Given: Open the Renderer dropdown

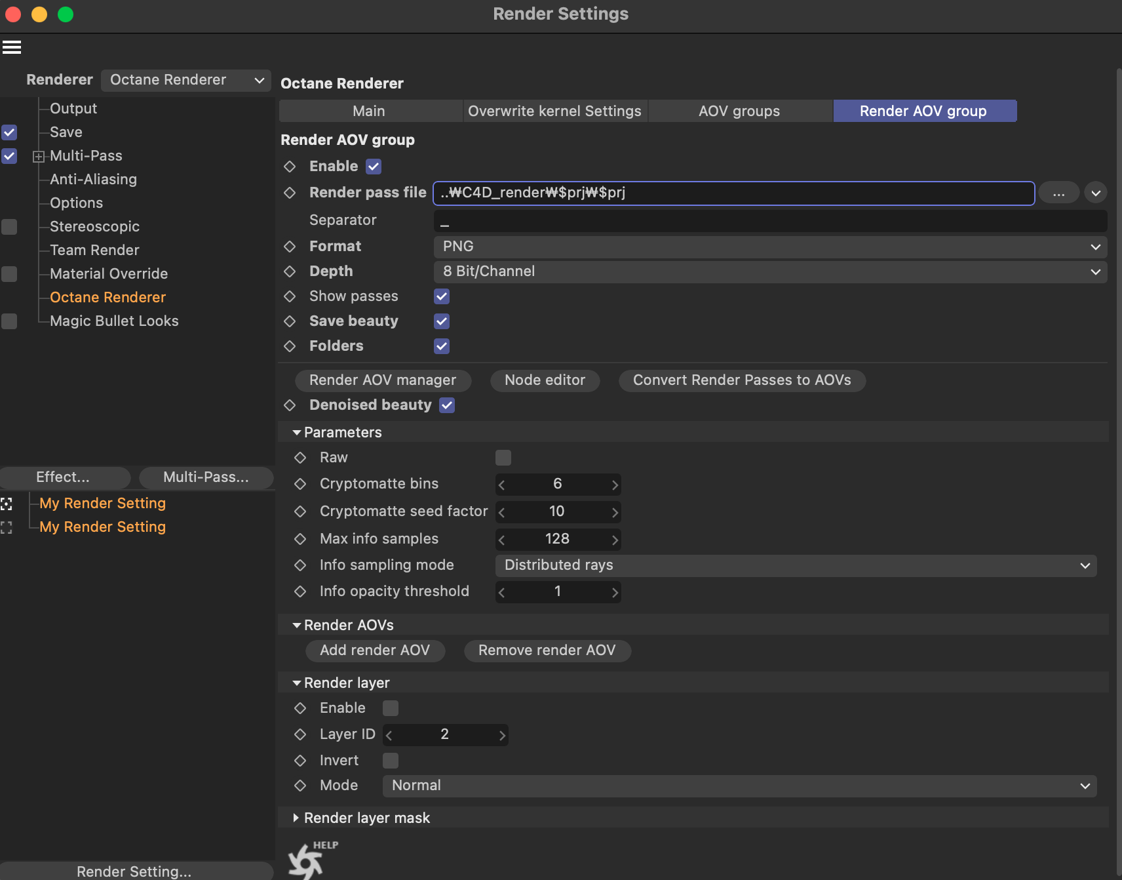Looking at the screenshot, I should (x=186, y=80).
